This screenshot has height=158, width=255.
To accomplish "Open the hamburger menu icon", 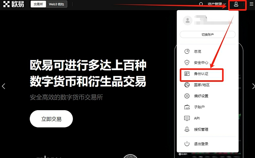I will pos(251,4).
